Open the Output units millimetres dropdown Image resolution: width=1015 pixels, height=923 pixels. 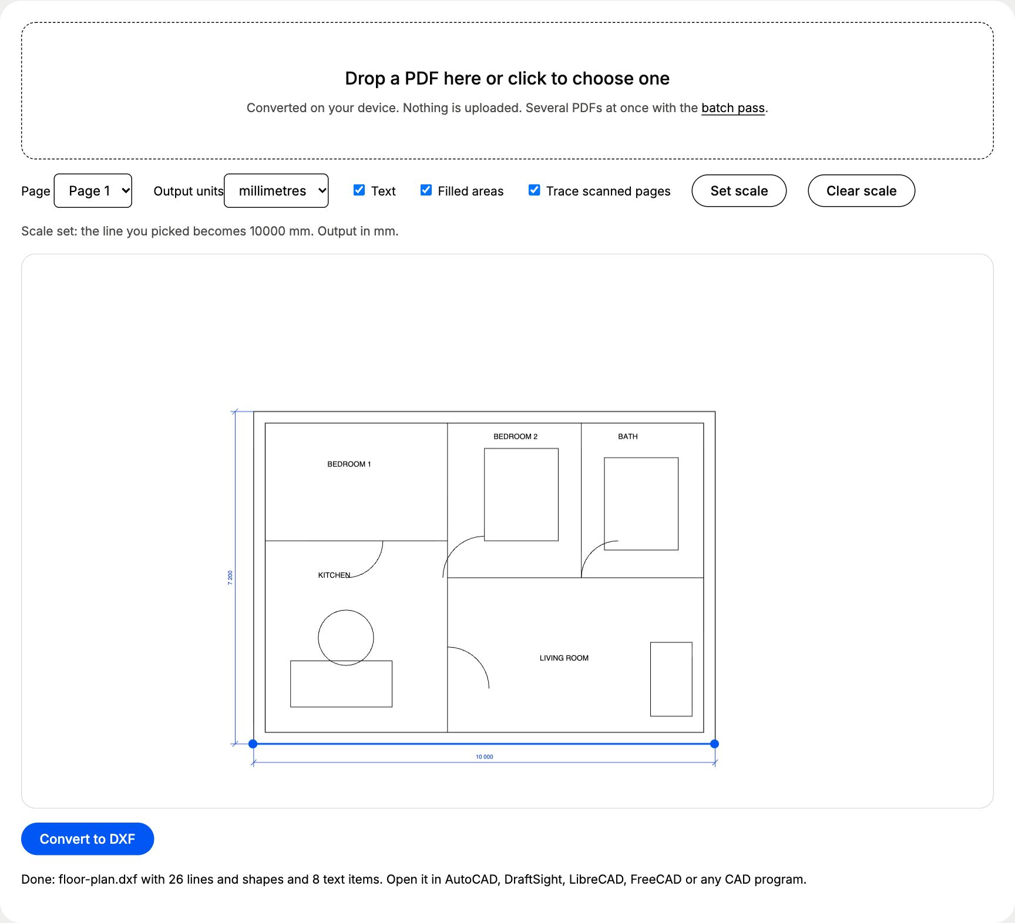[276, 191]
